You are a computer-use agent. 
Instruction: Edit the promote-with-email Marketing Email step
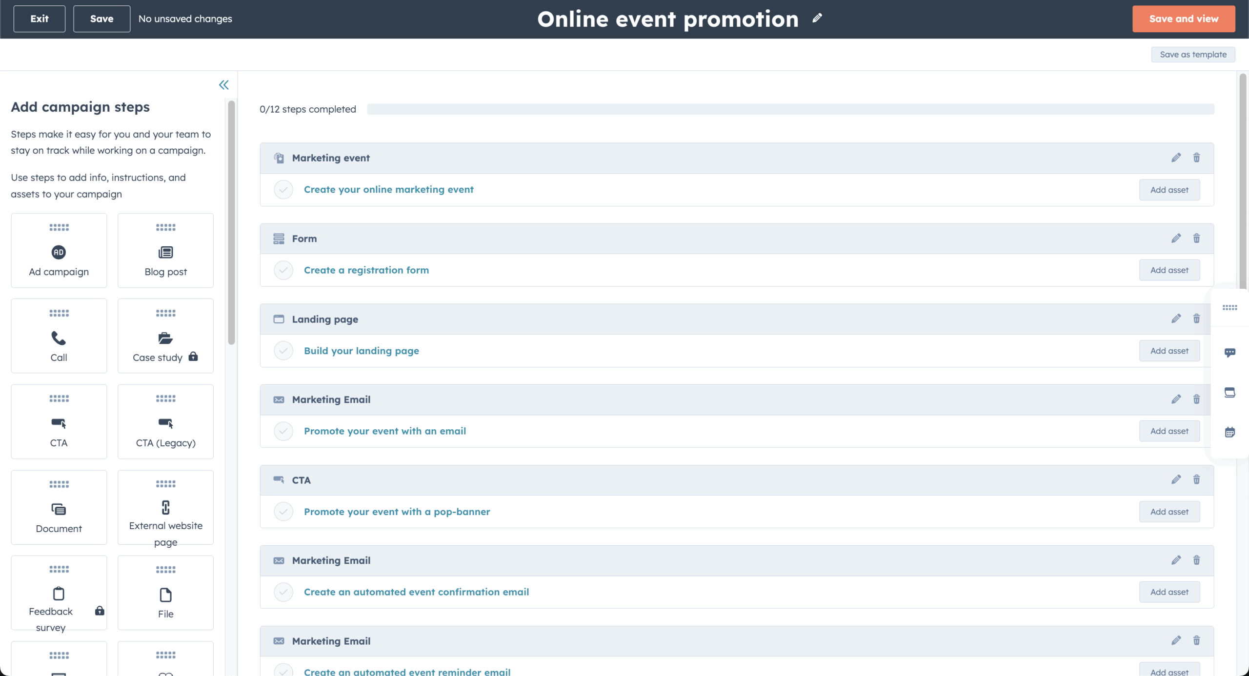(x=1176, y=399)
